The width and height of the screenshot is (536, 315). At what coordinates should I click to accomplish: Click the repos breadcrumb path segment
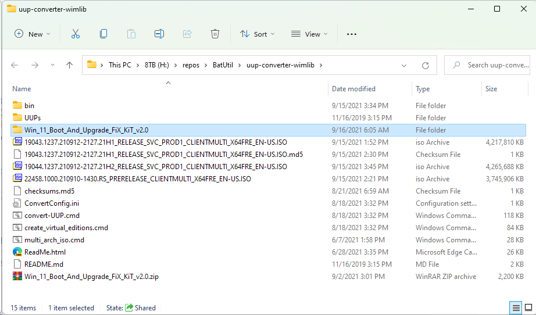pyautogui.click(x=191, y=65)
